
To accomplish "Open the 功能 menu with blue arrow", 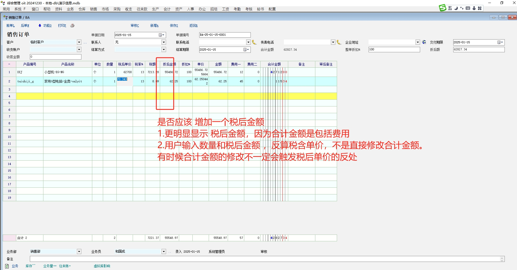I will (x=45, y=25).
